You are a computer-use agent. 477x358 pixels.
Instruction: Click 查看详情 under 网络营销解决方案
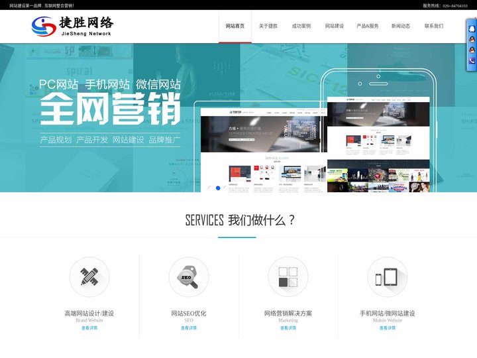288,328
